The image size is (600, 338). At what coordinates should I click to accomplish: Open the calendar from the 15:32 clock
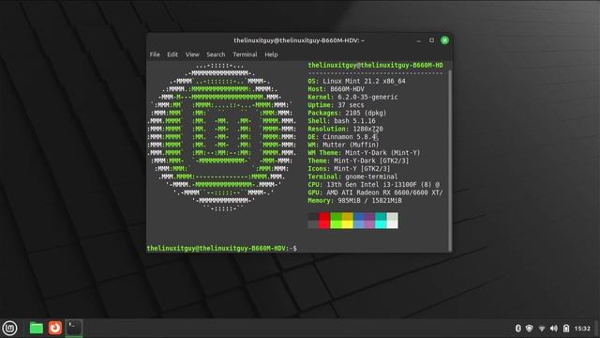click(582, 329)
